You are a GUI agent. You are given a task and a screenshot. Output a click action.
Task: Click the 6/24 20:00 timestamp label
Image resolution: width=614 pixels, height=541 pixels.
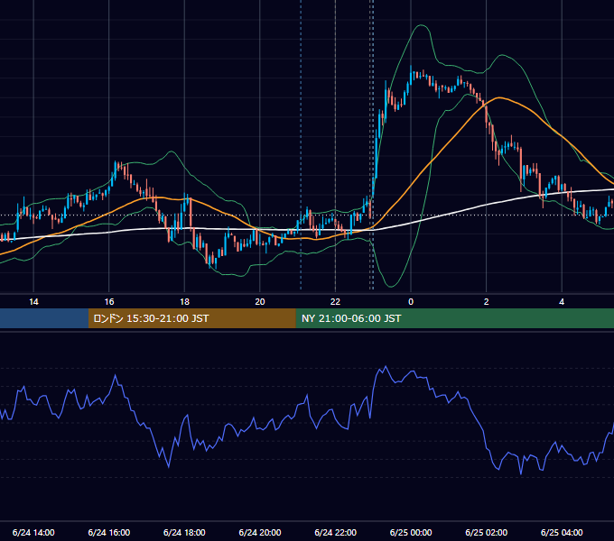coord(260,532)
